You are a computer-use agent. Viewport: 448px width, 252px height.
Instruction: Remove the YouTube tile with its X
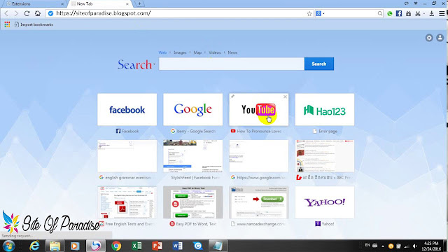[x=285, y=97]
